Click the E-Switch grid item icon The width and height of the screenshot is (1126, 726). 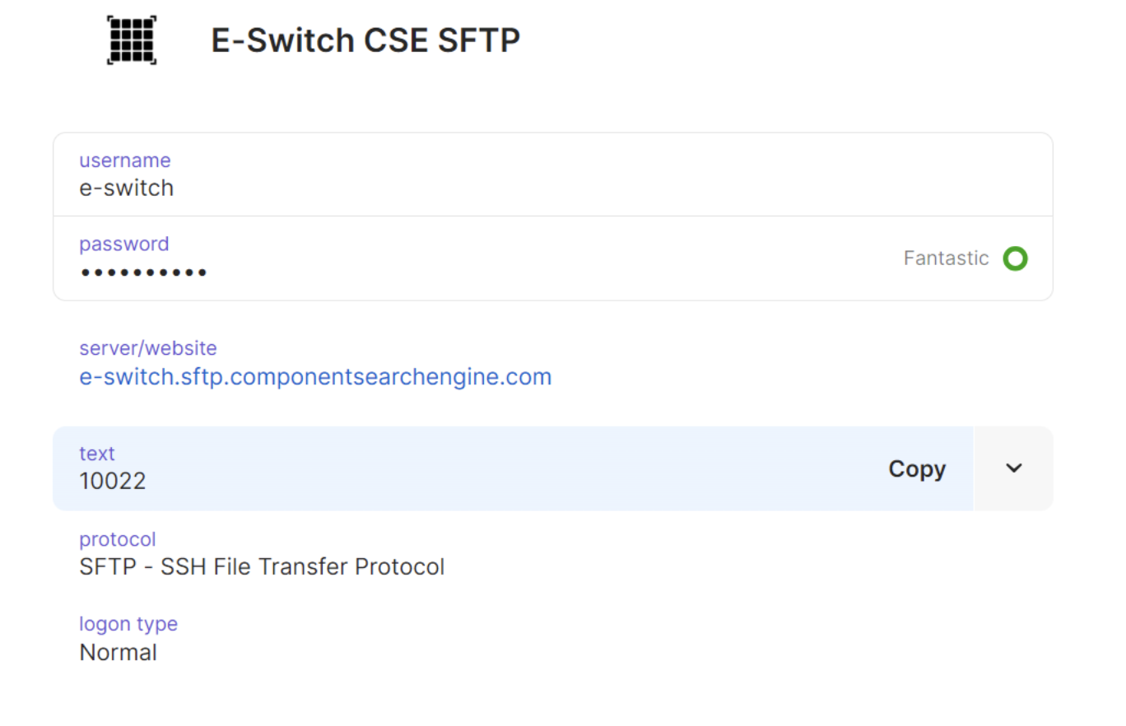(x=132, y=40)
